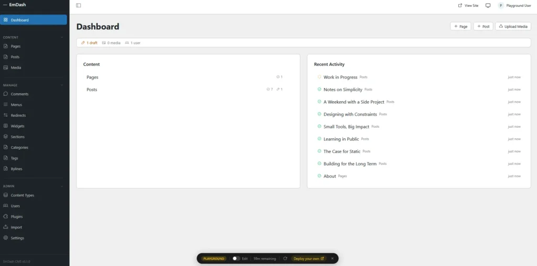Open the 'Work in Progress' recent post
537x266 pixels.
pos(340,77)
